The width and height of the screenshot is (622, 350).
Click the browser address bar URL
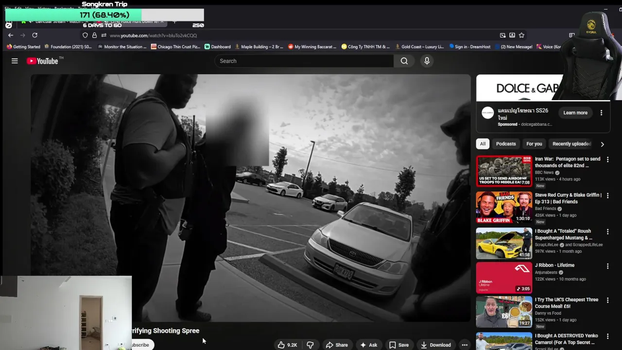[153, 35]
